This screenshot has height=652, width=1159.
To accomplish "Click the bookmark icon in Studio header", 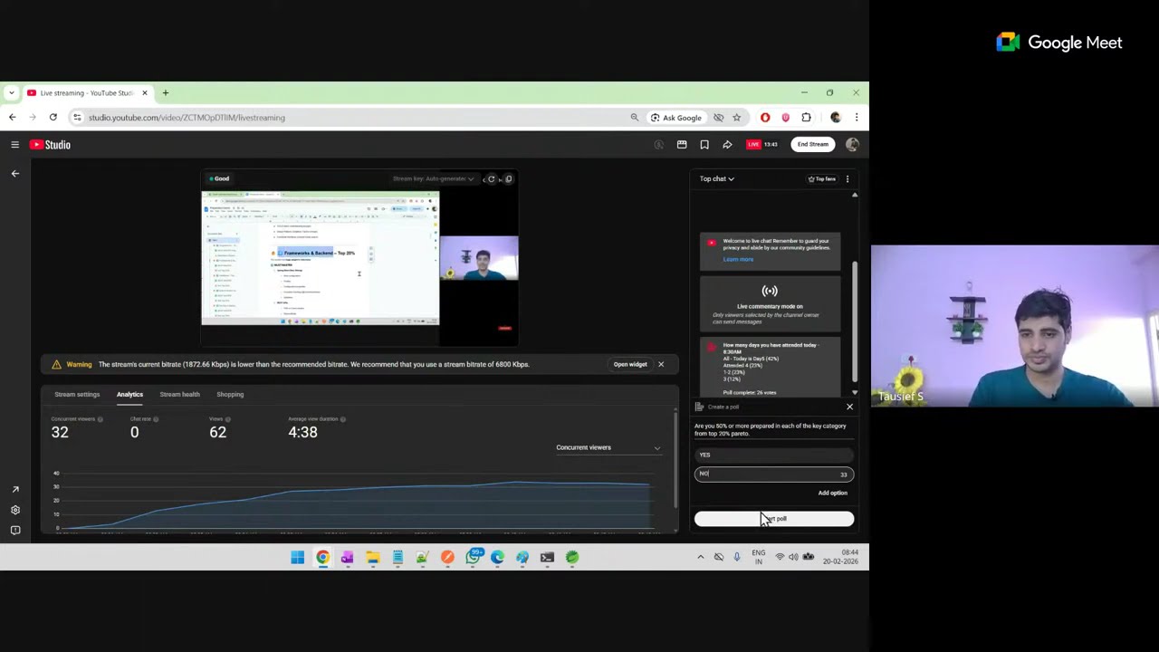I will pyautogui.click(x=704, y=145).
